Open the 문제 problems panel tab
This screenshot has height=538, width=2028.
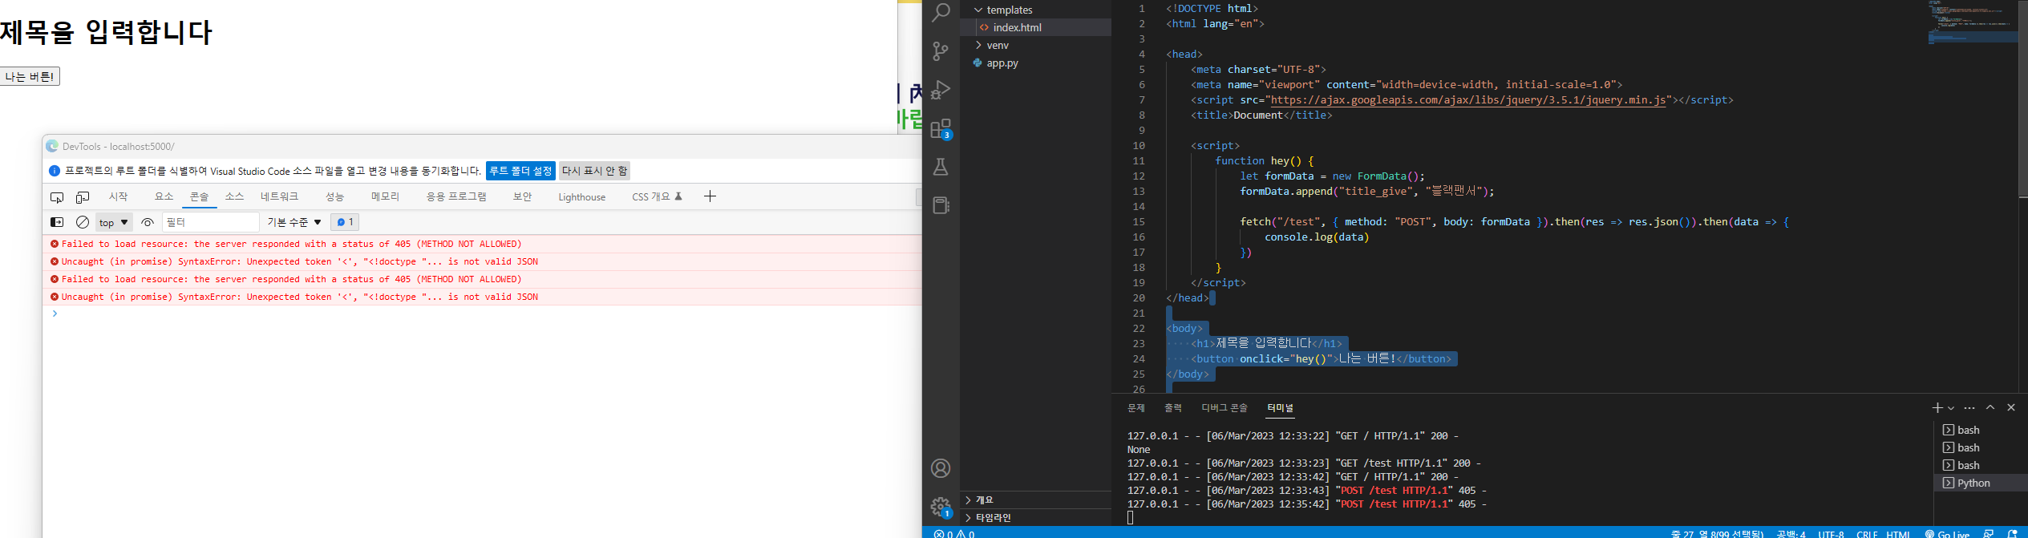(1136, 408)
